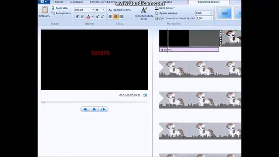Play the video preview

pyautogui.click(x=95, y=109)
